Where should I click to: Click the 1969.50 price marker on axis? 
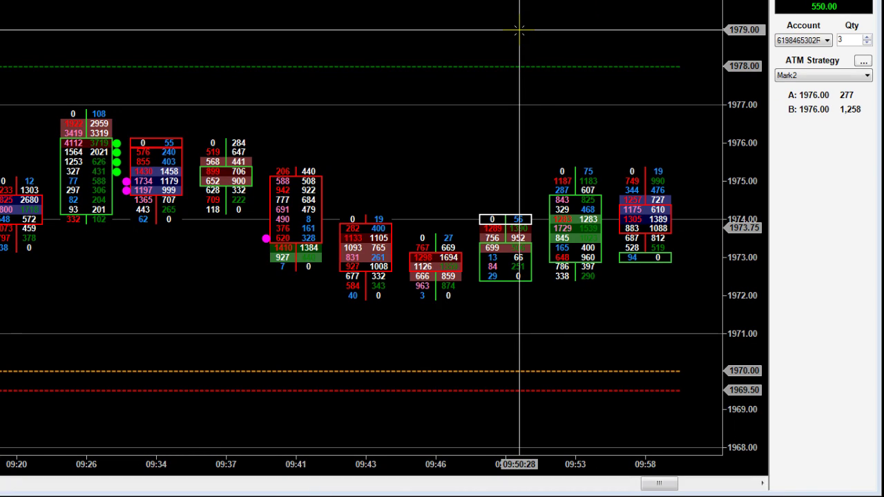click(x=742, y=390)
